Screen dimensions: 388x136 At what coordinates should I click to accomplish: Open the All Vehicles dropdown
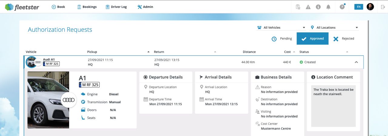[281, 28]
